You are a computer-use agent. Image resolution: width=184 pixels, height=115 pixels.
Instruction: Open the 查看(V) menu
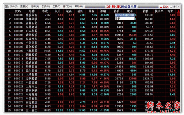click(24, 6)
